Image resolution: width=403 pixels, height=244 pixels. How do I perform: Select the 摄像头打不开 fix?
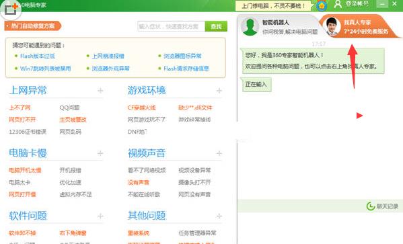pos(194,183)
